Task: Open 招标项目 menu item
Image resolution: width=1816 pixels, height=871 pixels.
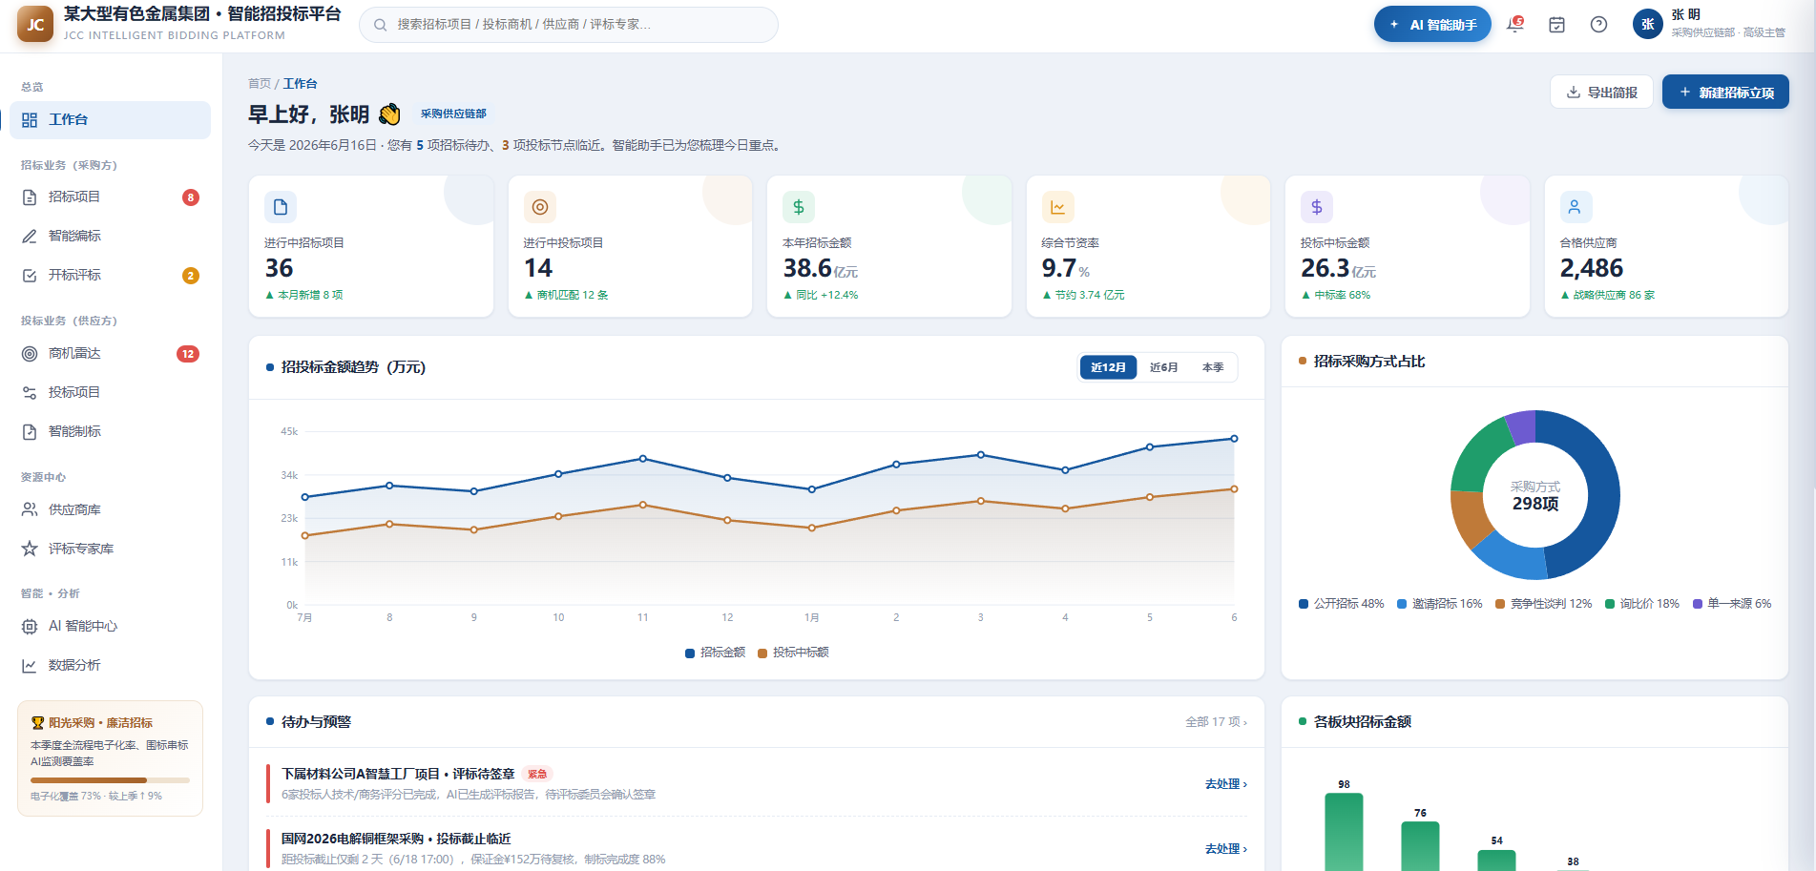Action: click(110, 197)
